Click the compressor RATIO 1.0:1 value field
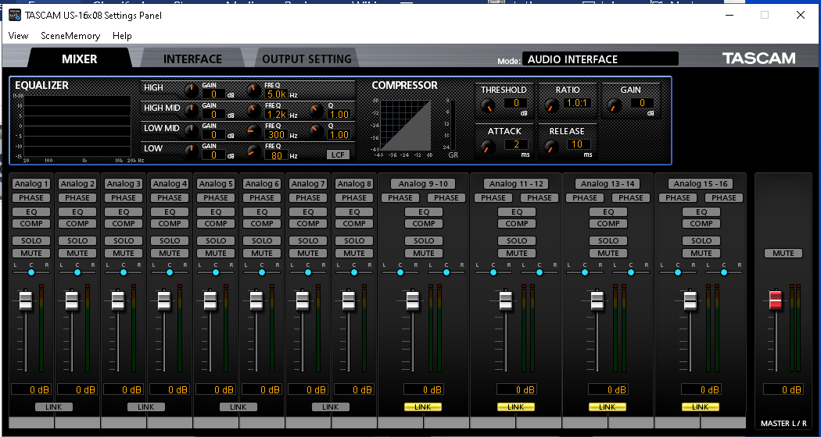821x437 pixels. (x=578, y=103)
